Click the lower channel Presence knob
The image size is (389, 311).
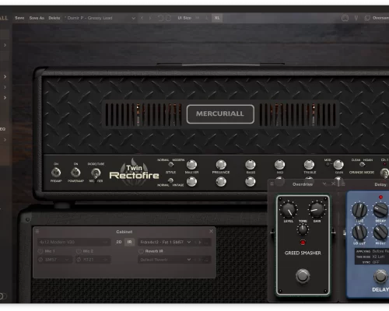[x=221, y=182]
